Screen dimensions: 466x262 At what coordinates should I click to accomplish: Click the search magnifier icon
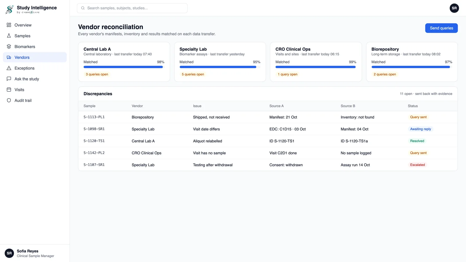pos(83,8)
